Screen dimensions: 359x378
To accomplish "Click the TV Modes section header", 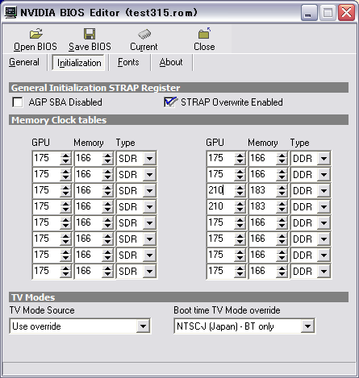I will [178, 297].
